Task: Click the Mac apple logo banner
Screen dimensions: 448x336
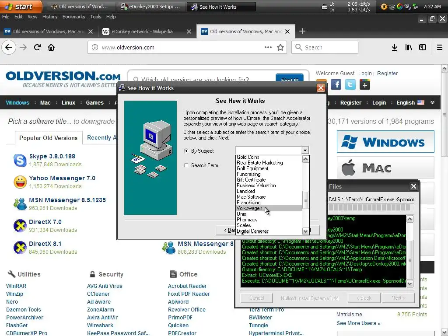Action: 385,168
